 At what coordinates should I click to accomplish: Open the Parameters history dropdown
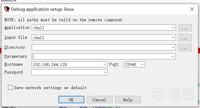point(173,57)
